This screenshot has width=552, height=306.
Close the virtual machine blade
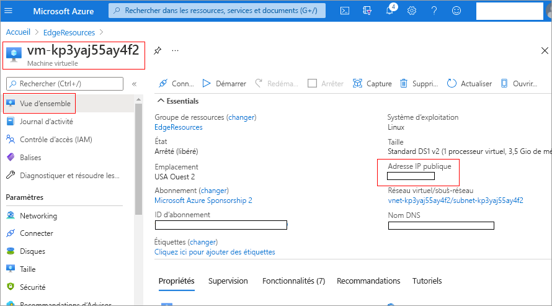[x=545, y=51]
